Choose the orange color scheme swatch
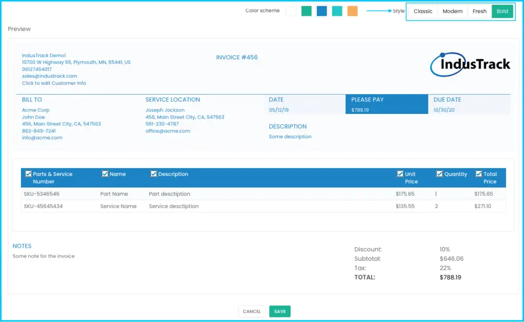This screenshot has height=322, width=524. [353, 11]
